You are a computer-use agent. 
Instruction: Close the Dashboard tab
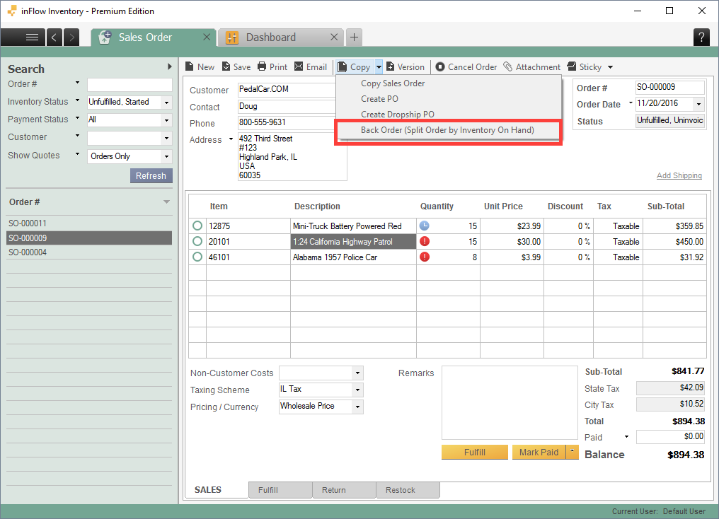pyautogui.click(x=334, y=37)
